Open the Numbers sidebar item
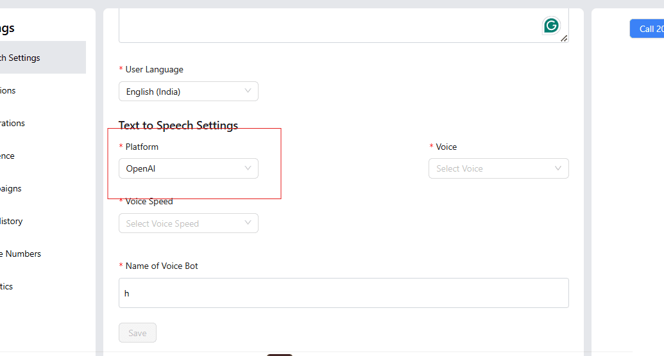Screen dimensions: 664x356 click(x=22, y=254)
